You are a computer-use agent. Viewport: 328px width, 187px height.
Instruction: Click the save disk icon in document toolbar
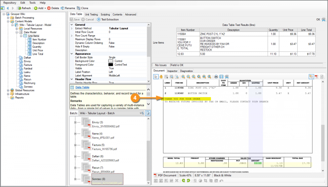pyautogui.click(x=221, y=77)
